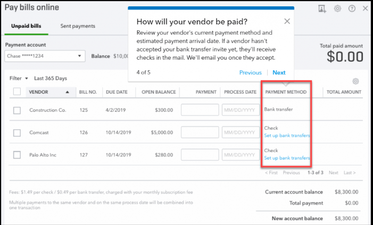
Task: Go to Previous step in the tour
Action: click(250, 72)
